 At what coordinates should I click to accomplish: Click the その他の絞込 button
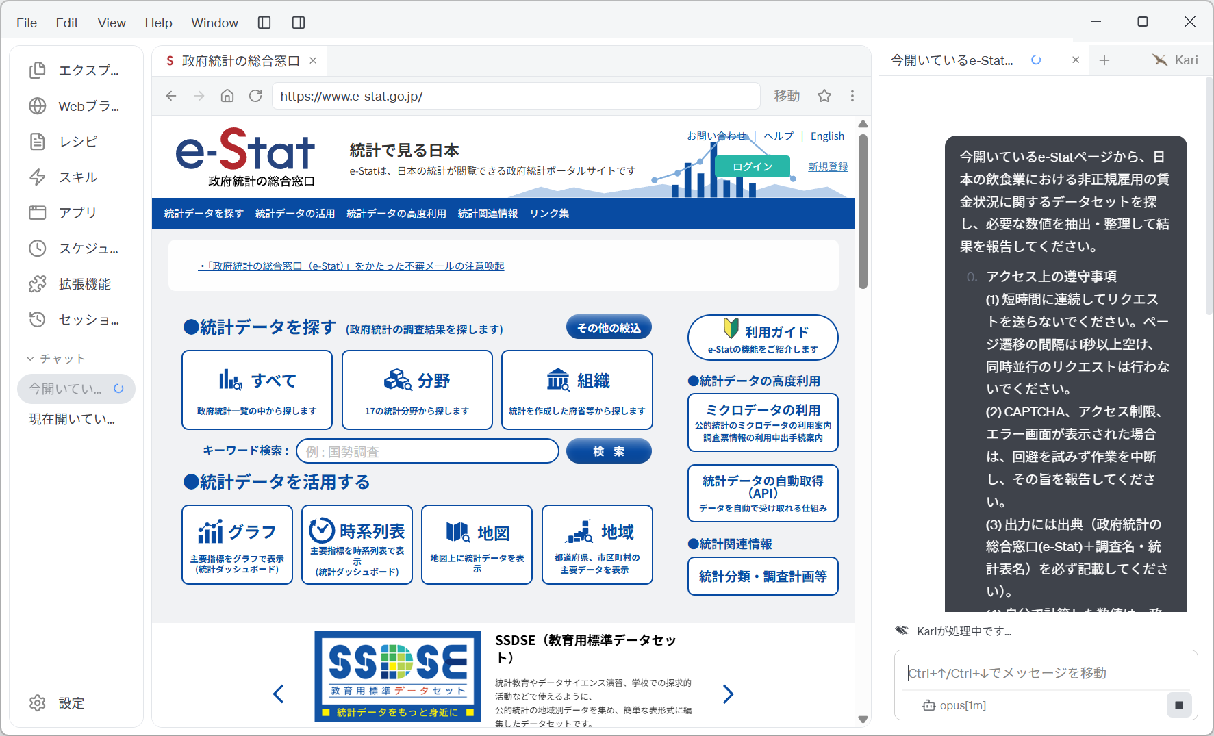pyautogui.click(x=609, y=328)
